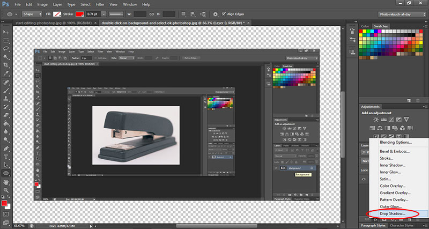Image resolution: width=429 pixels, height=229 pixels.
Task: Open the Shape tool mode dropdown
Action: pos(31,14)
